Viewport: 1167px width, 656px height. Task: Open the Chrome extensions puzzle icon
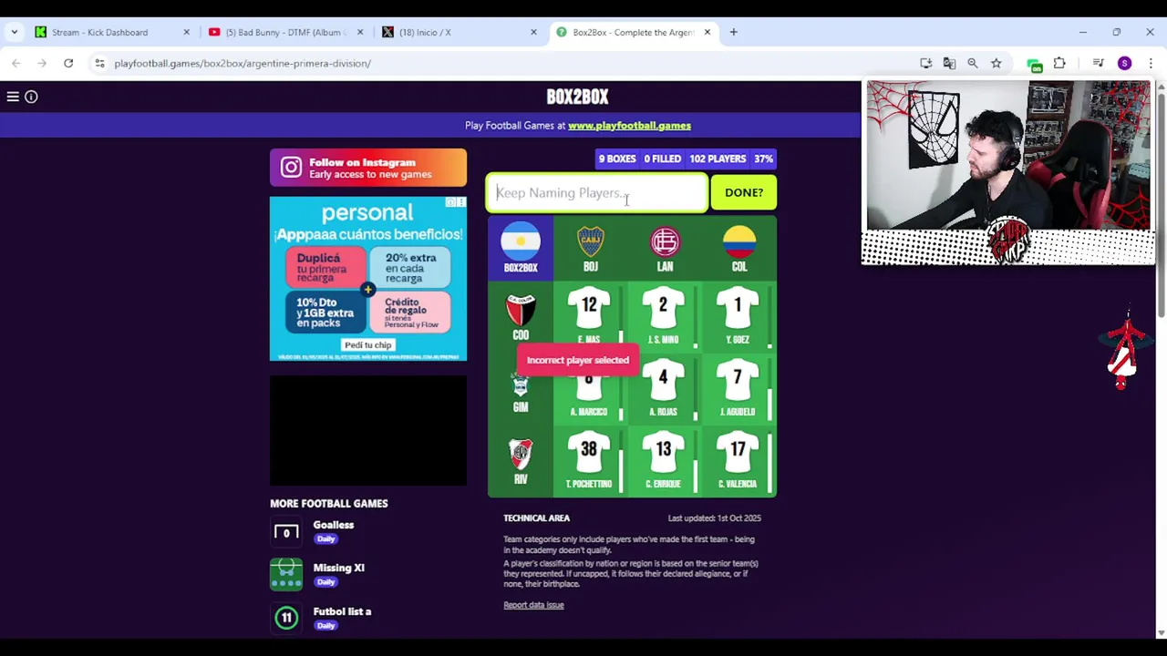point(1059,63)
